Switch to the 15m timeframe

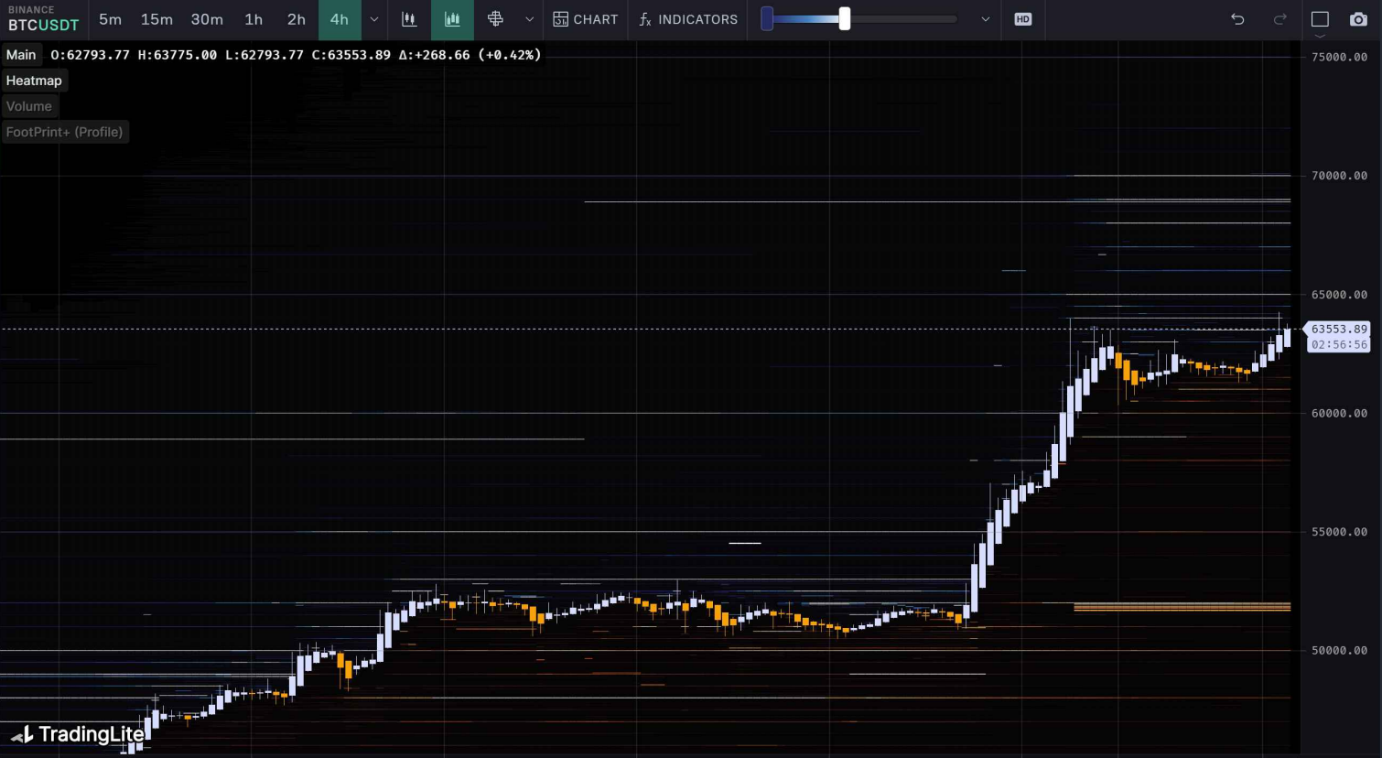[x=157, y=19]
